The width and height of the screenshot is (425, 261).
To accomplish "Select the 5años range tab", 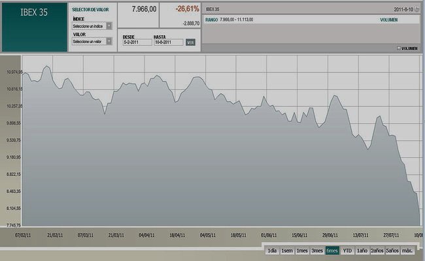I will tap(392, 251).
